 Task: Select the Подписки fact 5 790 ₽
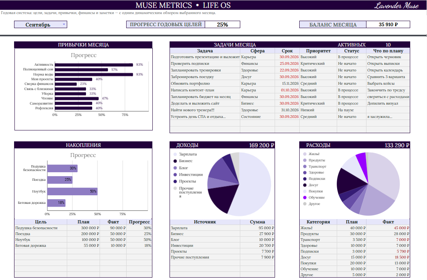coord(388,251)
